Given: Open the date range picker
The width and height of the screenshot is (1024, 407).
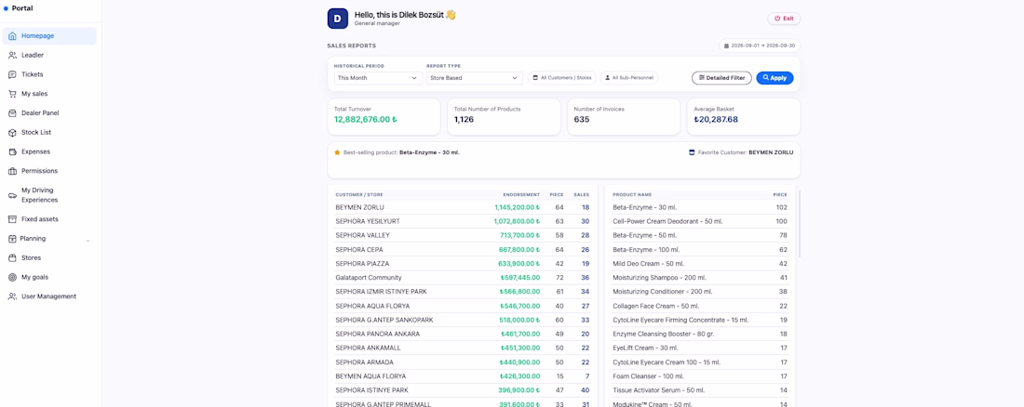Looking at the screenshot, I should (x=760, y=46).
